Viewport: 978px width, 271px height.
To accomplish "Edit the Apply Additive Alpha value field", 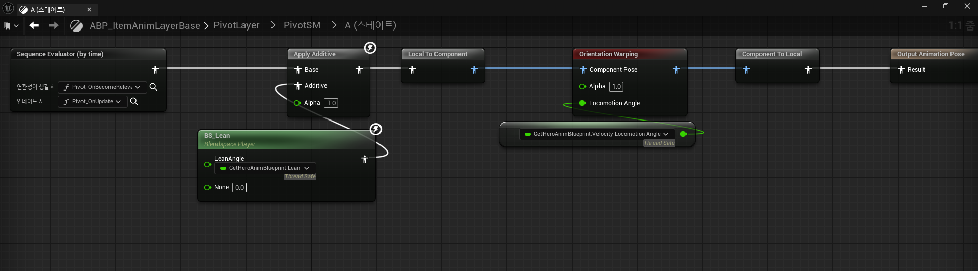I will tap(331, 103).
